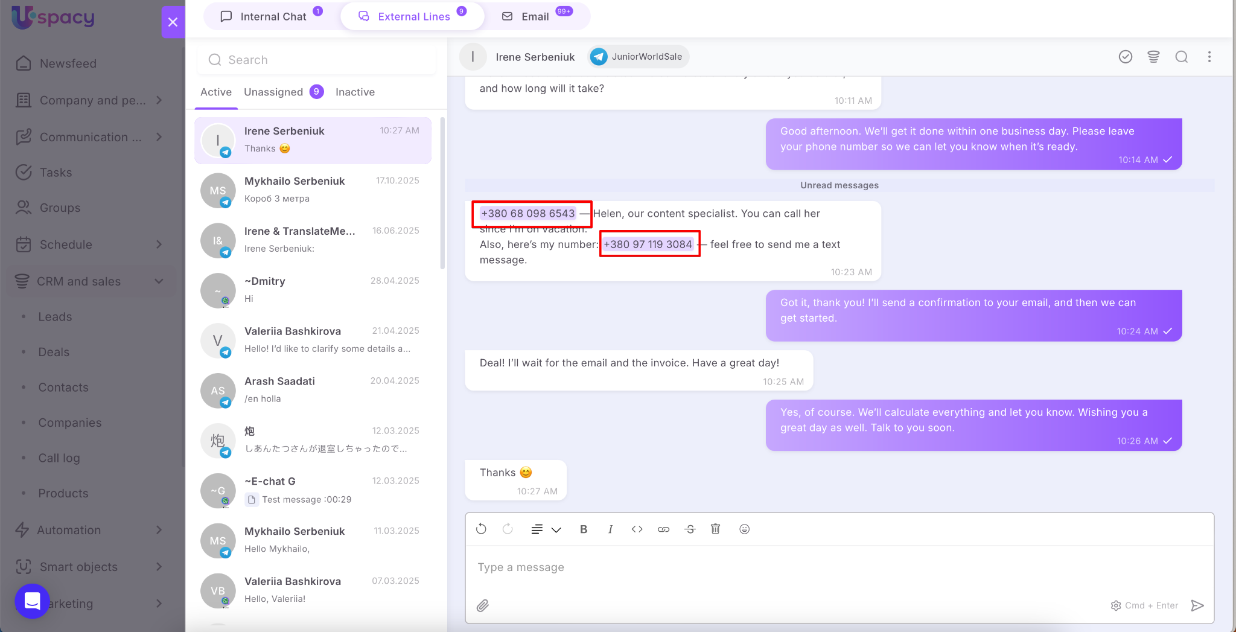This screenshot has height=632, width=1236.
Task: Toggle italic formatting in the editor
Action: pyautogui.click(x=610, y=529)
